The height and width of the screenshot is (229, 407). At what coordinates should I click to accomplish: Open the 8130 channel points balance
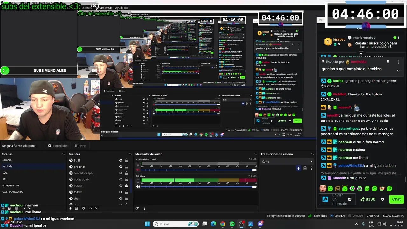coord(368,199)
